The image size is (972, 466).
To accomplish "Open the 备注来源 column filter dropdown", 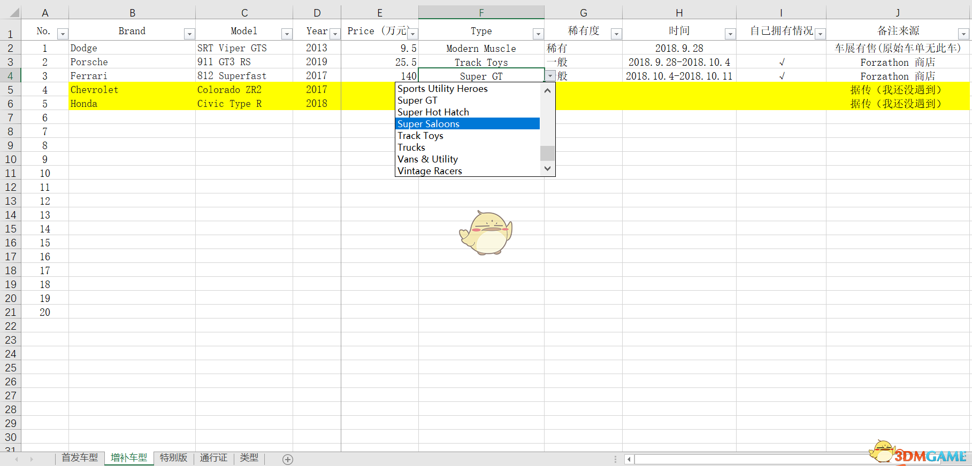I will [x=964, y=34].
